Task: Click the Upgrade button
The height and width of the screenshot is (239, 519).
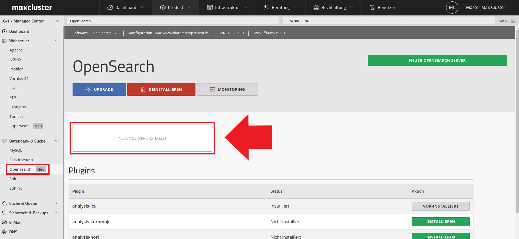Action: (x=99, y=89)
